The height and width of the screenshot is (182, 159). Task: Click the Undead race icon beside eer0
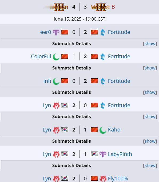pyautogui.click(x=56, y=32)
